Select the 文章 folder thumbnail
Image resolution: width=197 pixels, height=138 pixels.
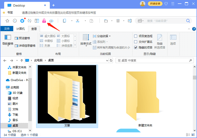pos(67,95)
